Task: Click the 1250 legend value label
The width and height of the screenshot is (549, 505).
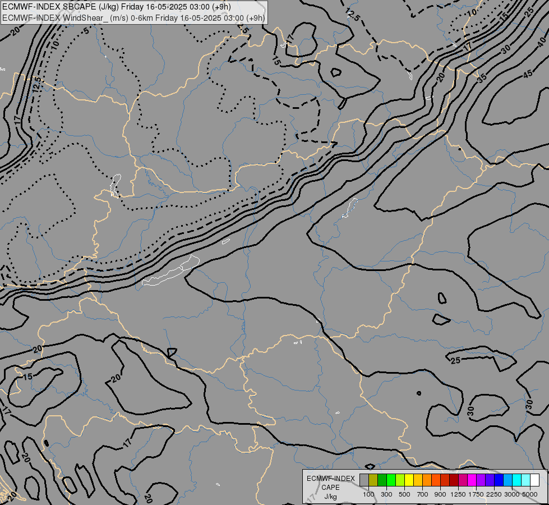Action: coord(458,494)
